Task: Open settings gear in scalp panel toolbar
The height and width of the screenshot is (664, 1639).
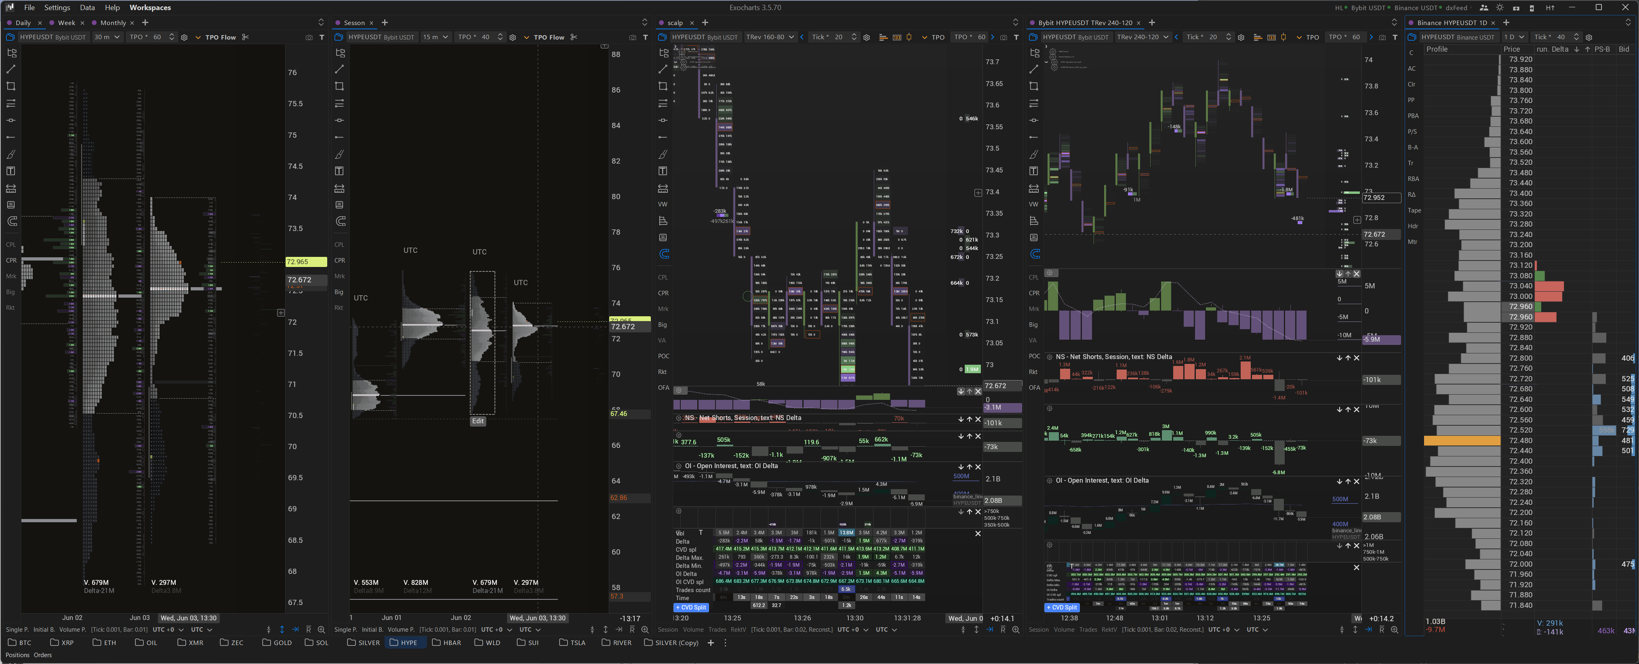Action: pyautogui.click(x=866, y=38)
